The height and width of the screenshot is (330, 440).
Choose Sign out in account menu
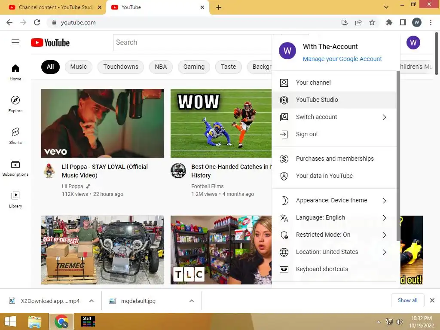[334, 134]
